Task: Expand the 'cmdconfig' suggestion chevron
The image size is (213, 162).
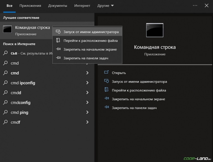Action: click(x=87, y=102)
